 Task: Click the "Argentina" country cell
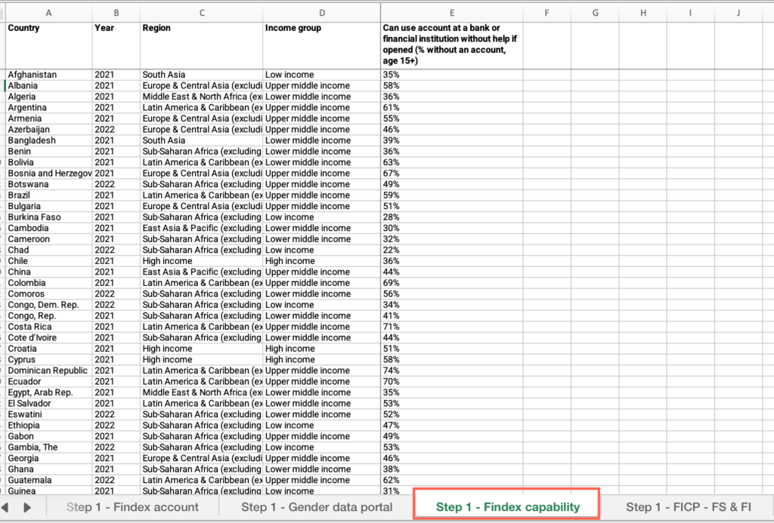pyautogui.click(x=48, y=107)
